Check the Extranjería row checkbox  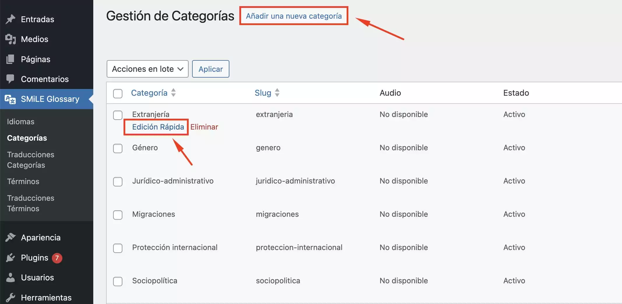[x=118, y=115]
